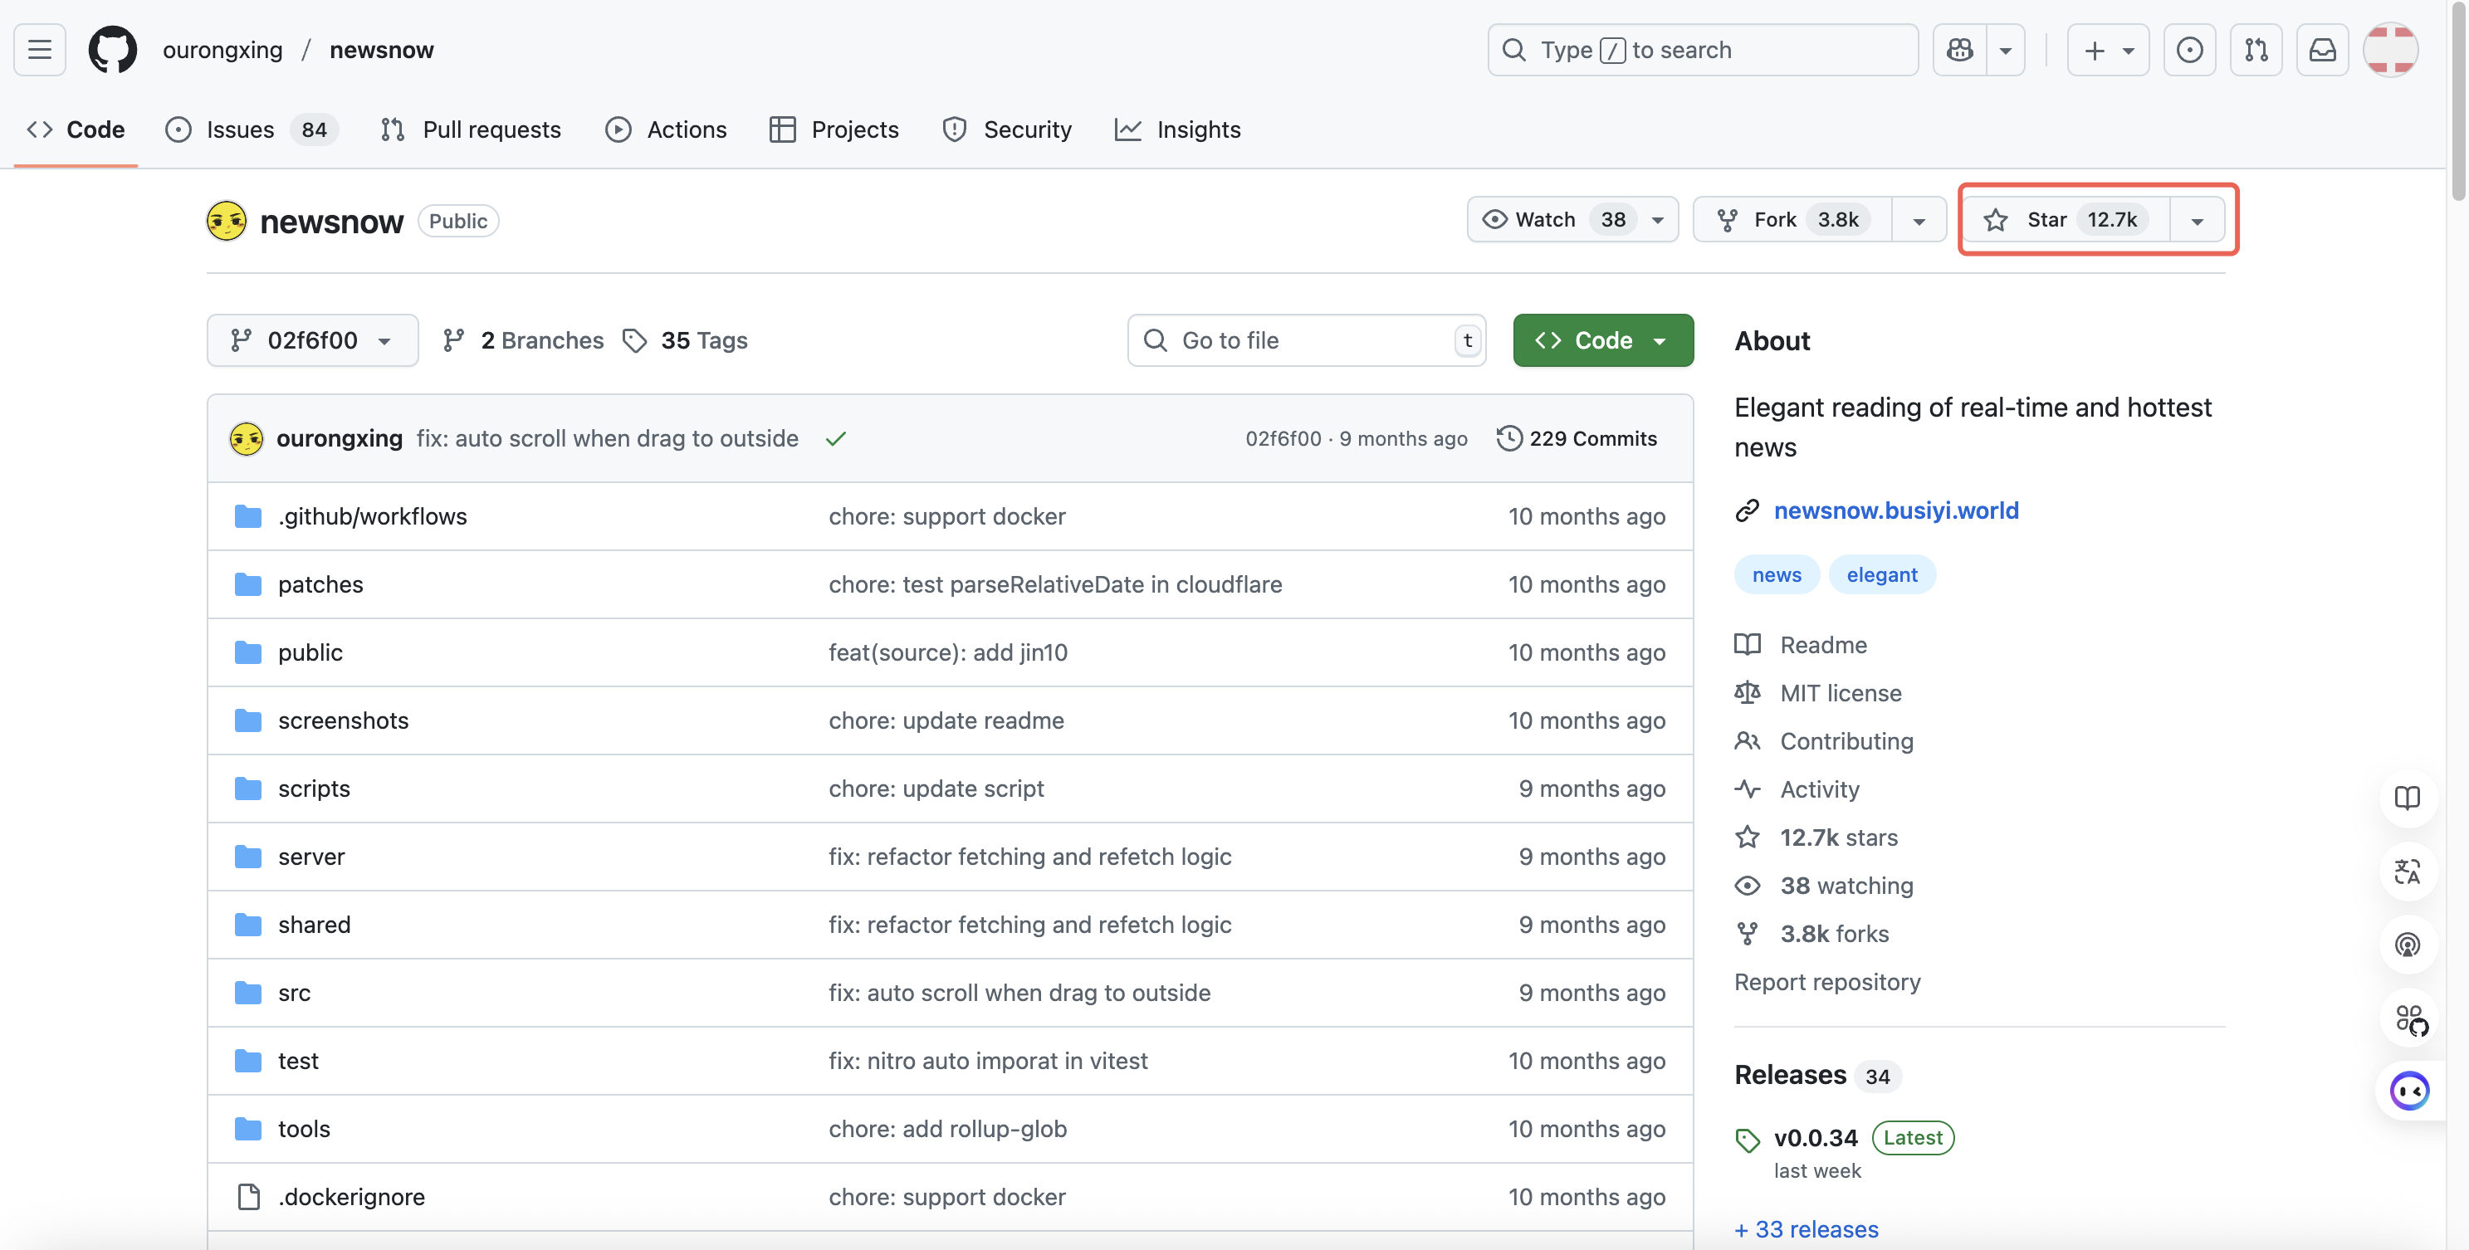Open the issues icon in header
This screenshot has width=2469, height=1250.
(x=2189, y=50)
